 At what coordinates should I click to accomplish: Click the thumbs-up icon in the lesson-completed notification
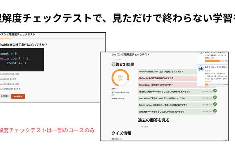201,68
